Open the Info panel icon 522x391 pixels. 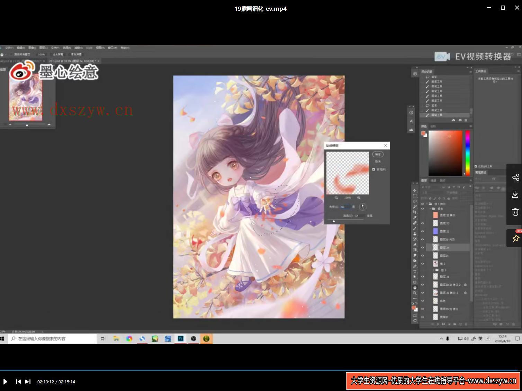411,113
